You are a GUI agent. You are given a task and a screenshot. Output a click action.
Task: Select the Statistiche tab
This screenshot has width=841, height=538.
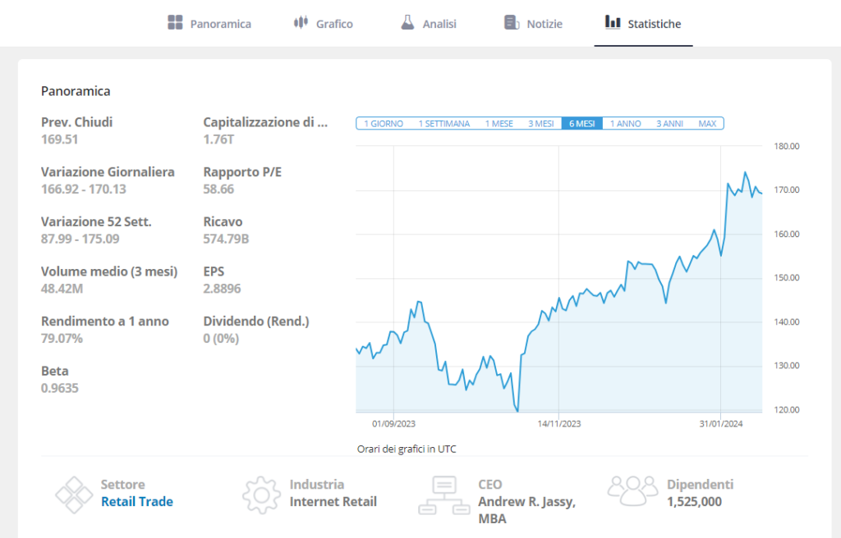[x=643, y=24]
